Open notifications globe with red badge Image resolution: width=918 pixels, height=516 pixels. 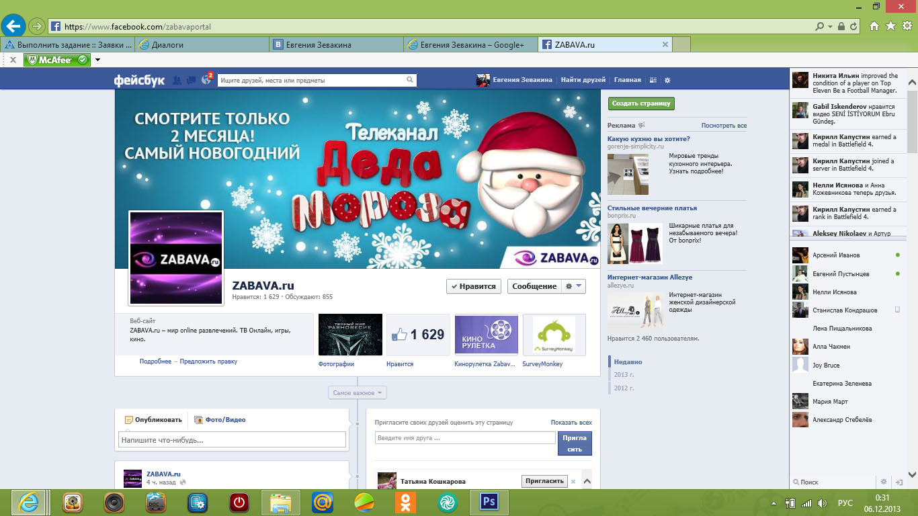[x=206, y=80]
